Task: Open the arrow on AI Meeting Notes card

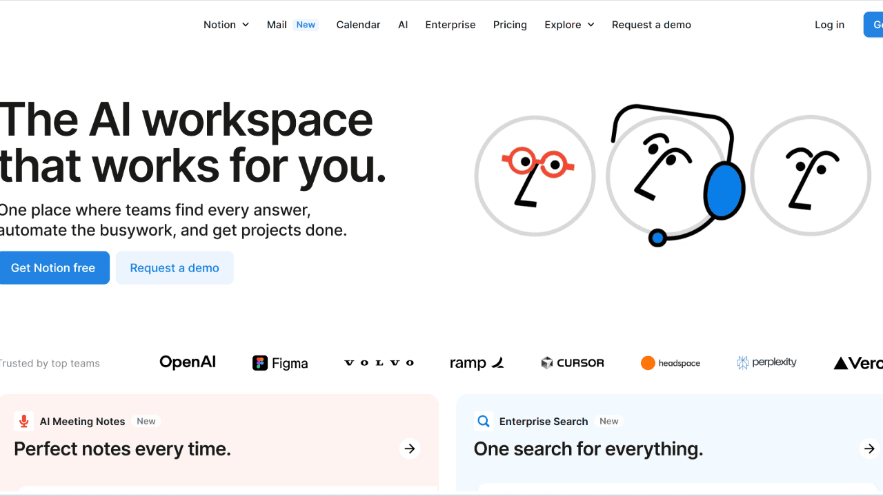Action: pos(410,449)
